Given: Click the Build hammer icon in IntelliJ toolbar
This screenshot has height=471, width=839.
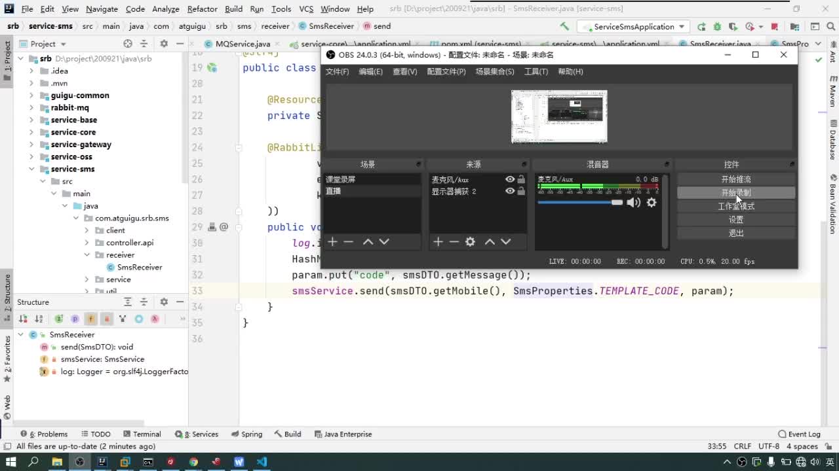Looking at the screenshot, I should click(564, 26).
